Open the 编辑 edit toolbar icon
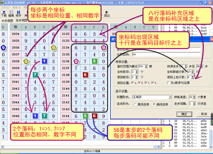Image resolution: width=213 pixels, height=154 pixels. pos(11,14)
